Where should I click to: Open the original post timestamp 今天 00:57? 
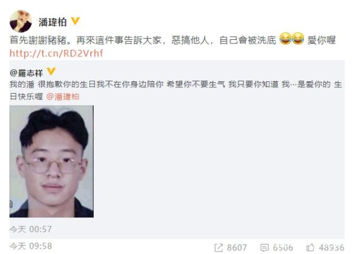[31, 229]
